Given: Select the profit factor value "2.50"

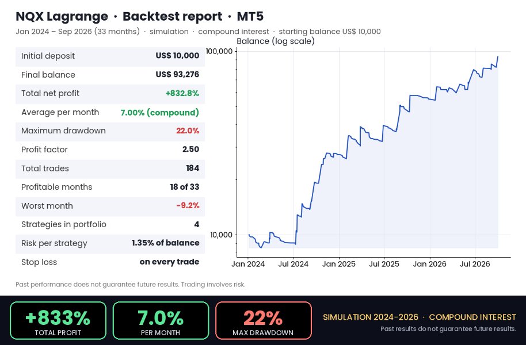Looking at the screenshot, I should tap(190, 149).
